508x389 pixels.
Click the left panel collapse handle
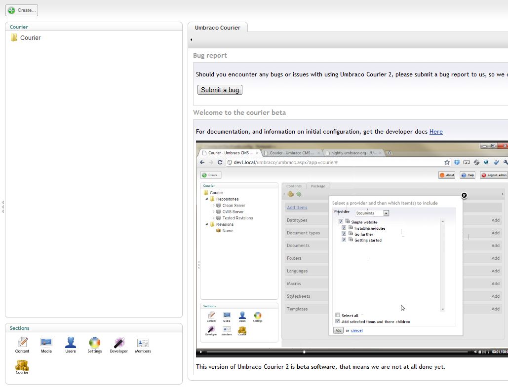point(3,207)
